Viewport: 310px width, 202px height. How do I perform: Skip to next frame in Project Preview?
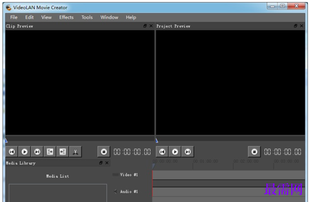click(x=188, y=152)
